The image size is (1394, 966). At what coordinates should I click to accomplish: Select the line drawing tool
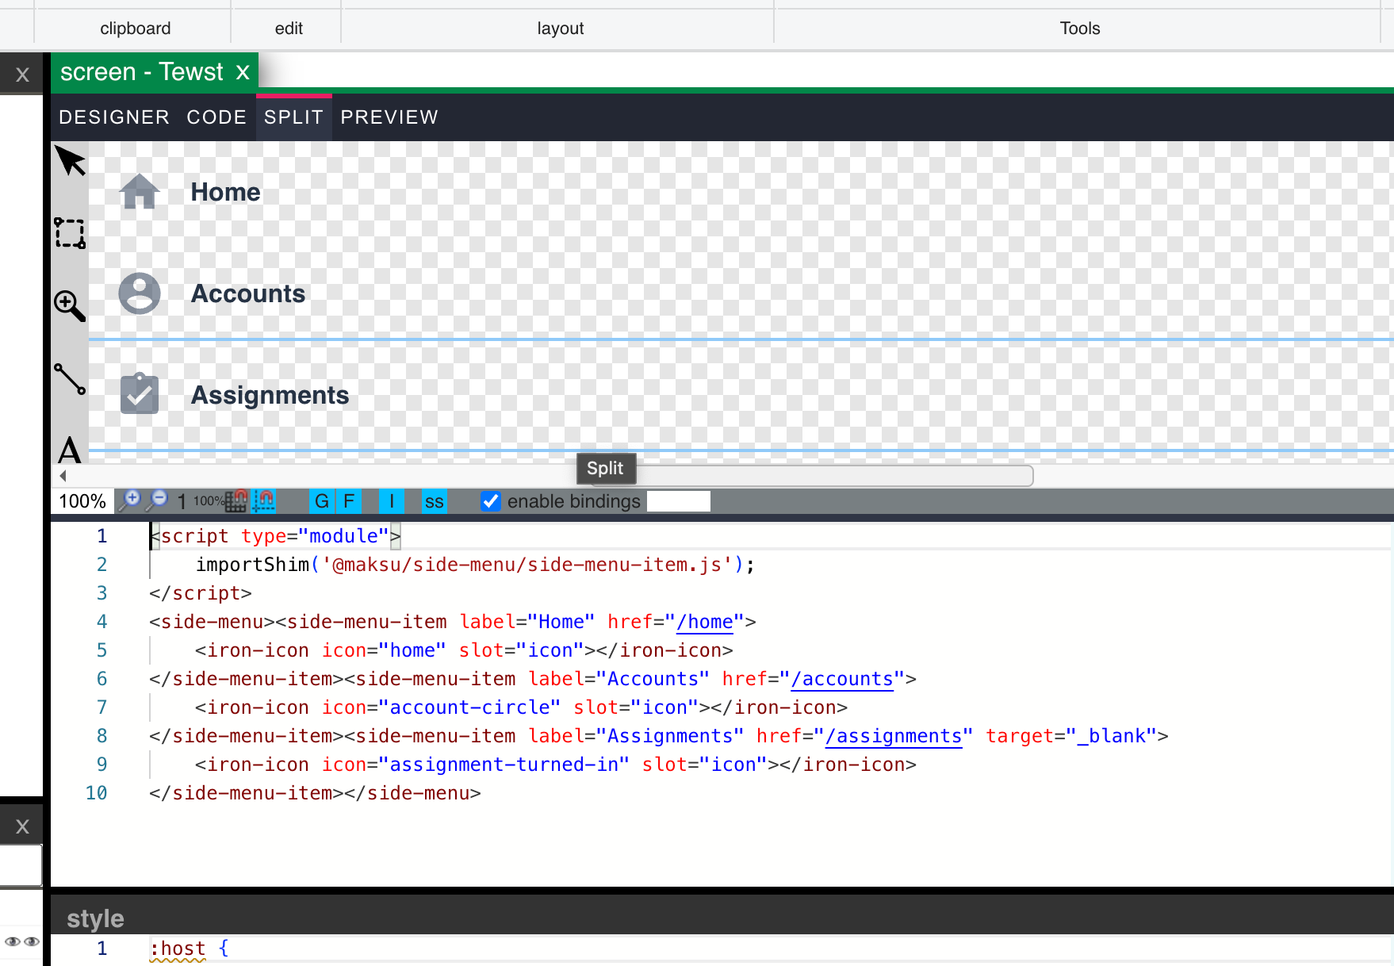pyautogui.click(x=70, y=378)
